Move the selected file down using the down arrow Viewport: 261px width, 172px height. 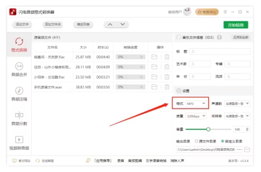click(x=123, y=25)
